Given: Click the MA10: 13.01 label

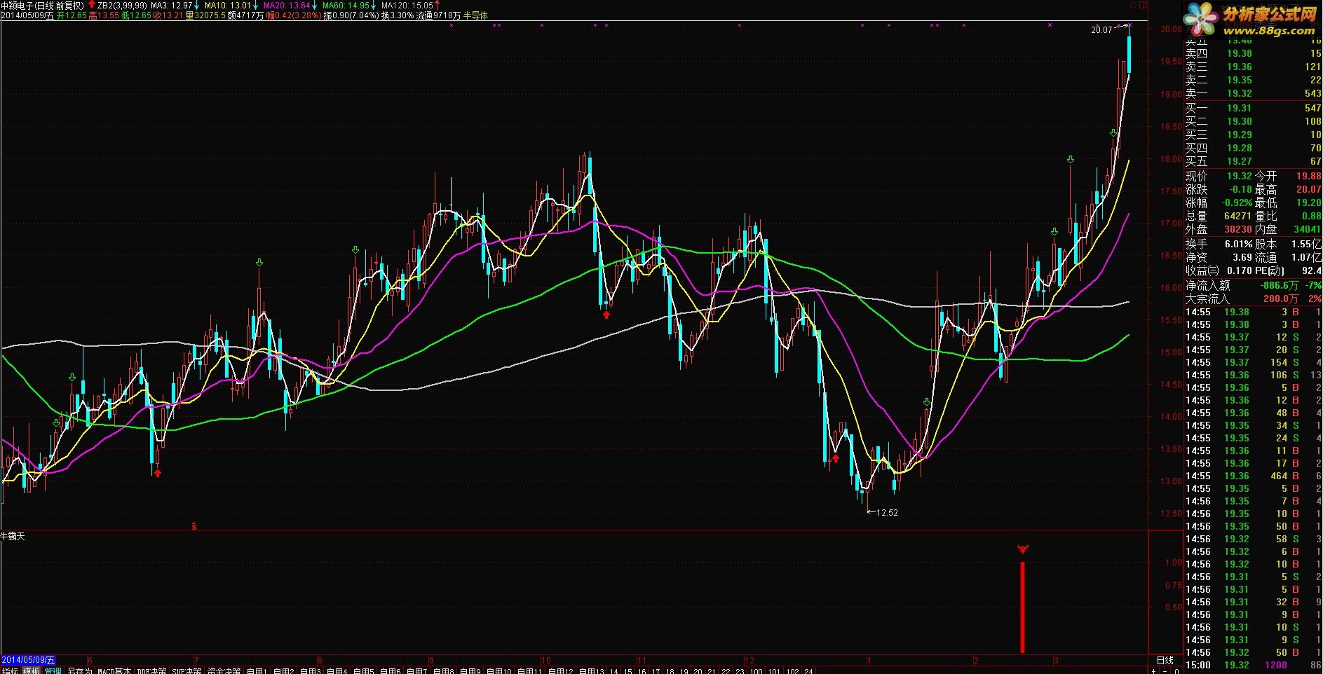Looking at the screenshot, I should click(x=227, y=5).
